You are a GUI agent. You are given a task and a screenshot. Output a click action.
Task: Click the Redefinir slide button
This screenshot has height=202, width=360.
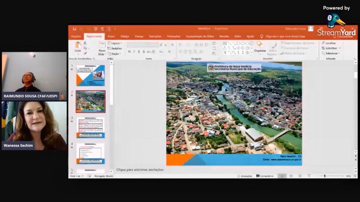[x=115, y=48]
